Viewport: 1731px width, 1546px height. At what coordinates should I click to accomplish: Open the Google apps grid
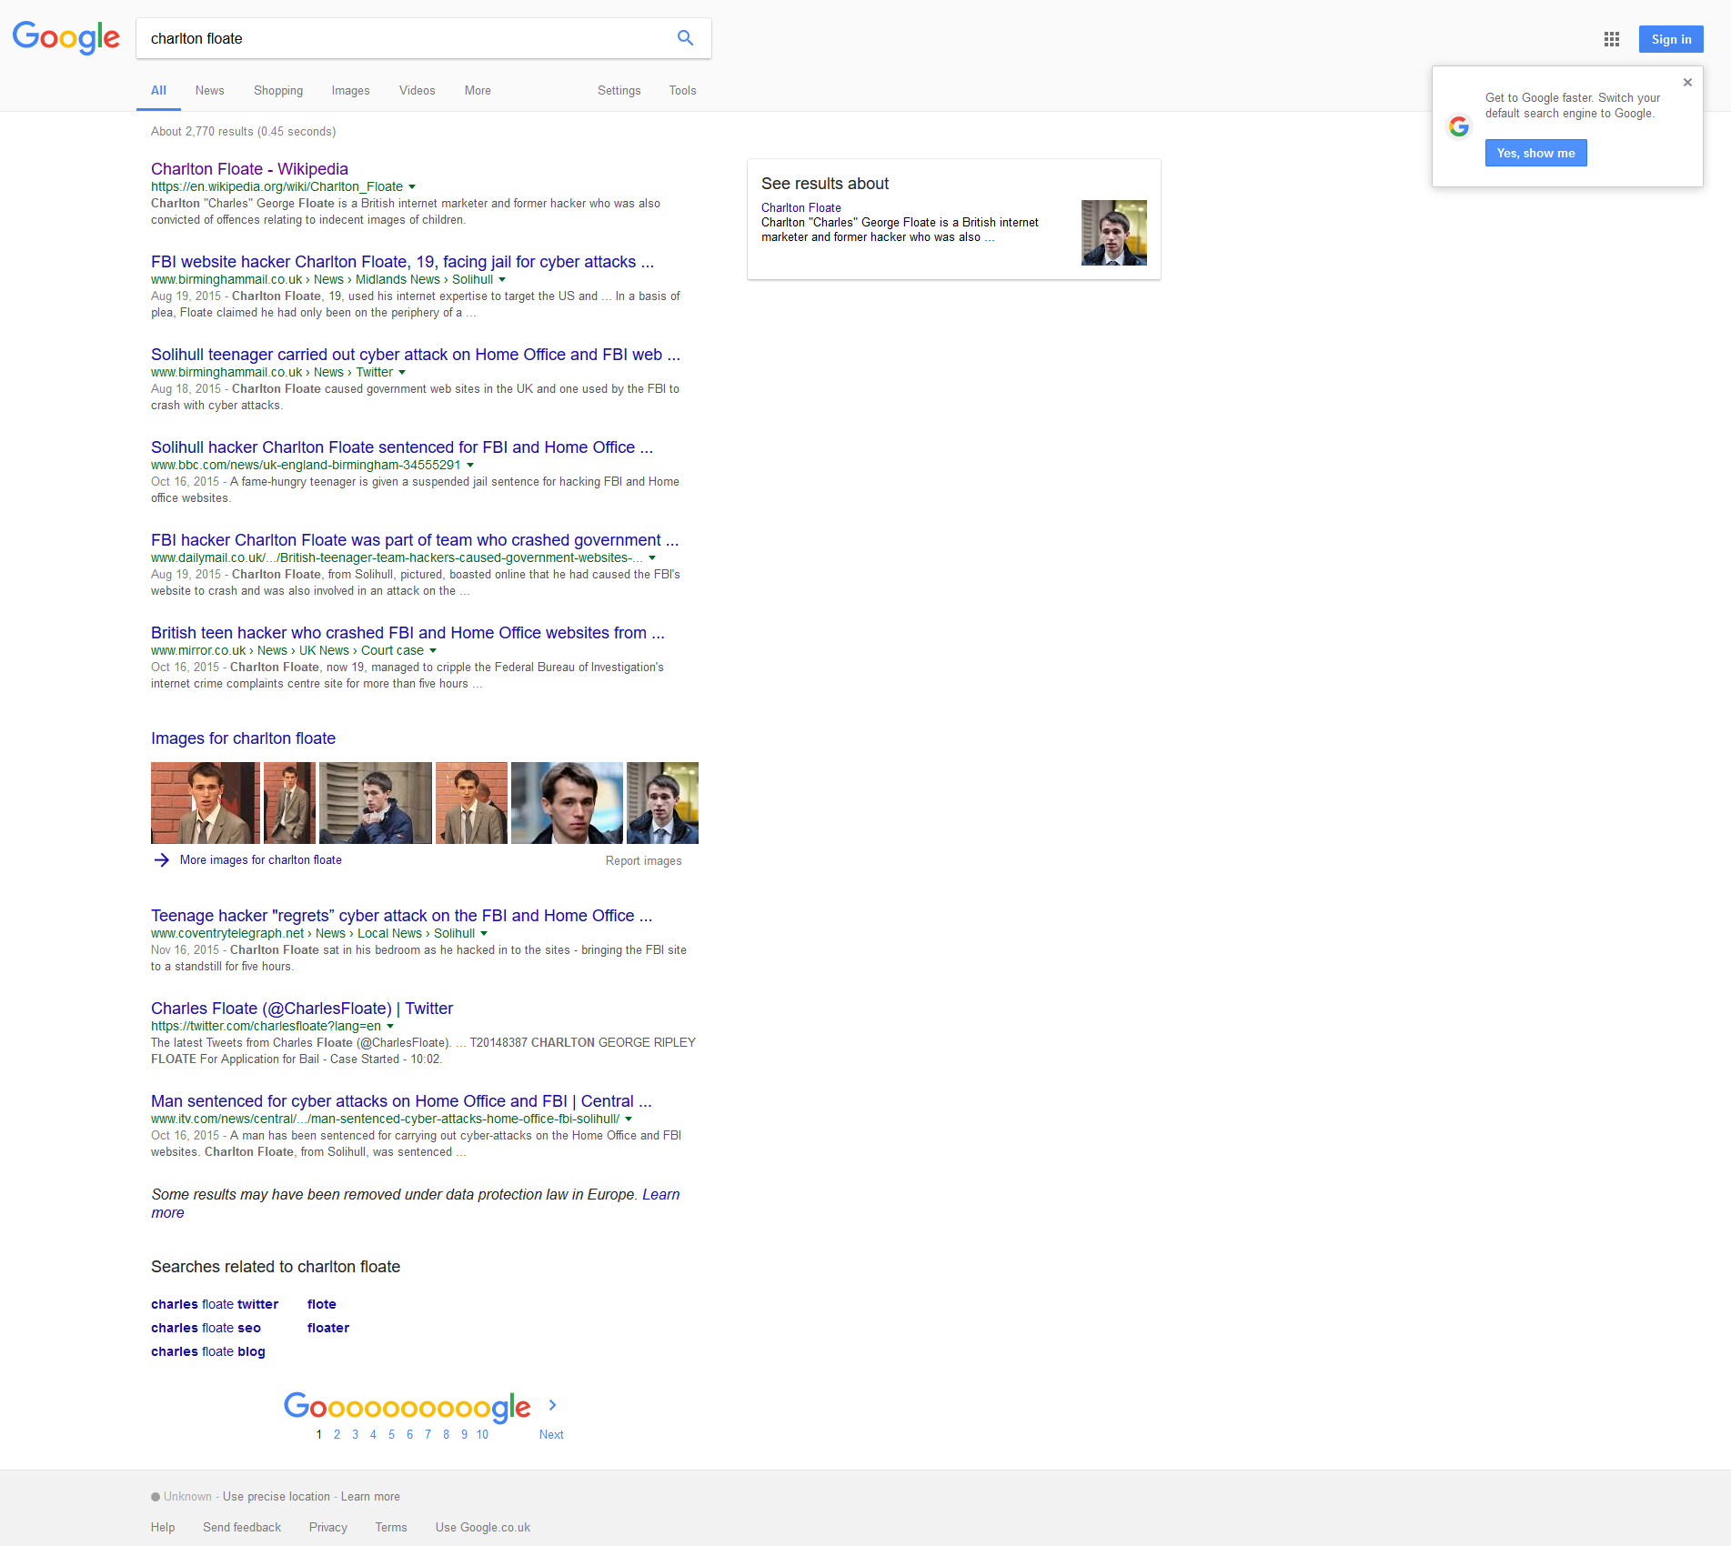[x=1612, y=39]
